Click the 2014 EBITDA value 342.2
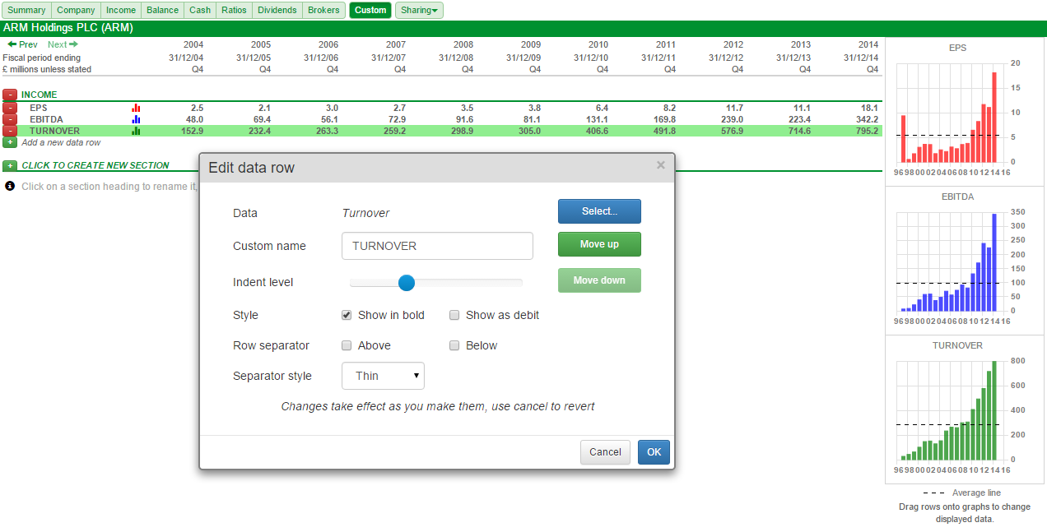 click(x=865, y=119)
